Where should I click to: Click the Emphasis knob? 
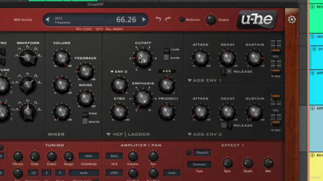143,99
